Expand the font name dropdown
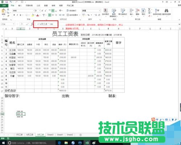The image size is (181, 145). [34, 11]
